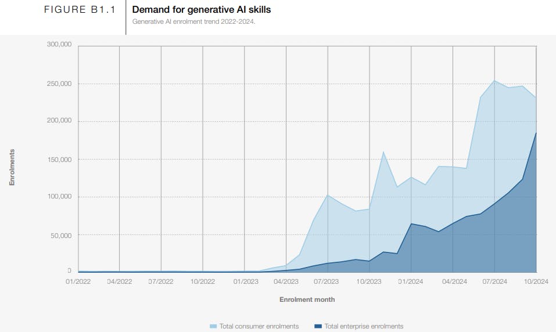This screenshot has height=332, width=556.
Task: Click the 10/2023 x-axis label
Action: [369, 282]
